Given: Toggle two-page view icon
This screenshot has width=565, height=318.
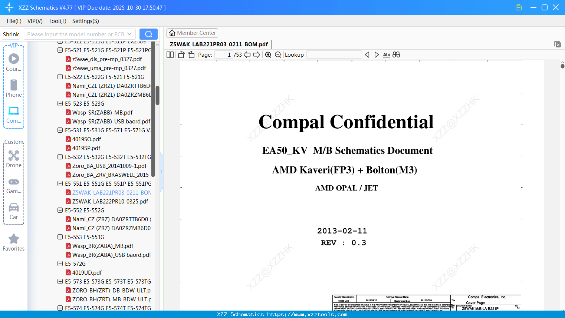Looking at the screenshot, I should point(170,54).
